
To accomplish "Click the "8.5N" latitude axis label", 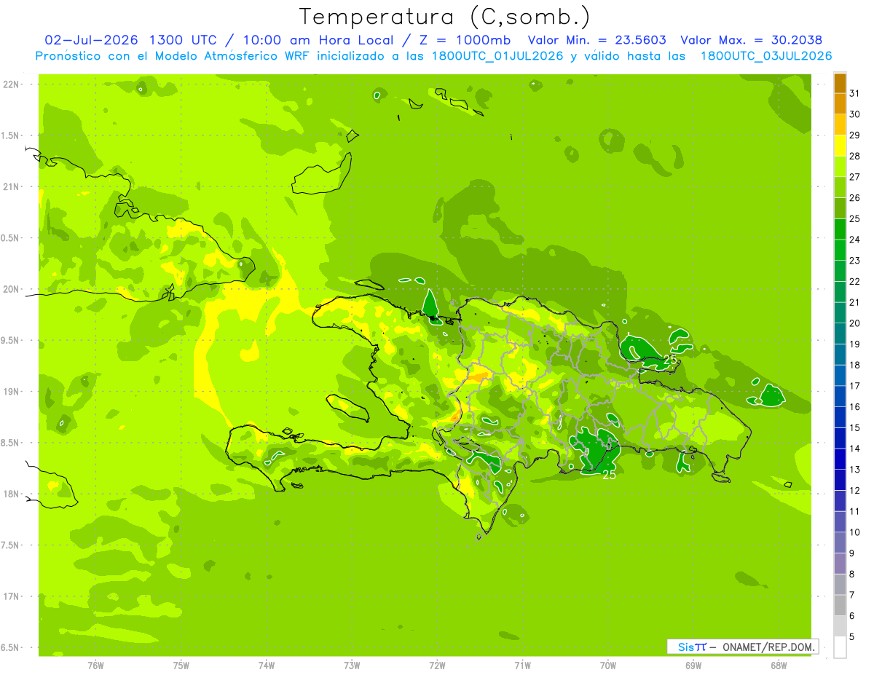I will tap(11, 443).
